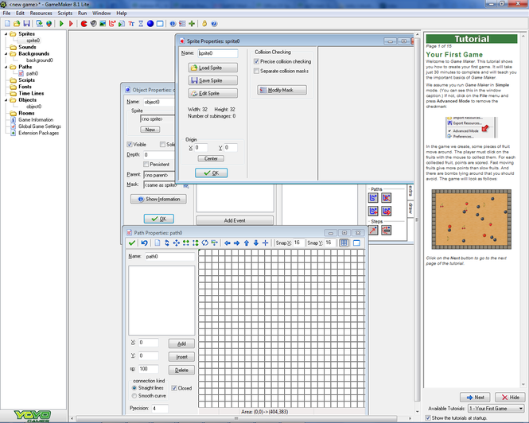The height and width of the screenshot is (423, 529).
Task: Create a time line using the hourglass icon
Action: (x=141, y=24)
